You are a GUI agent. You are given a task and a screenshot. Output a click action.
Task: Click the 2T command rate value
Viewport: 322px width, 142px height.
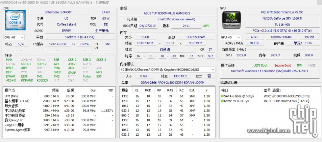(x=210, y=50)
